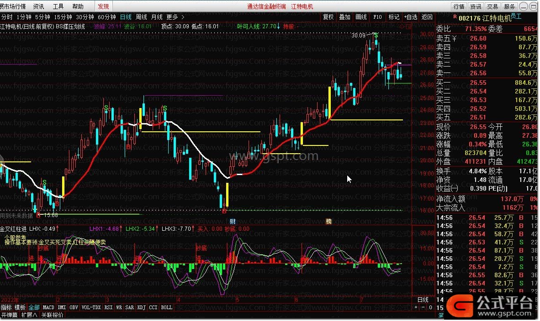Click the 资讯 button at top right
The width and height of the screenshot is (540, 321).
click(x=476, y=6)
